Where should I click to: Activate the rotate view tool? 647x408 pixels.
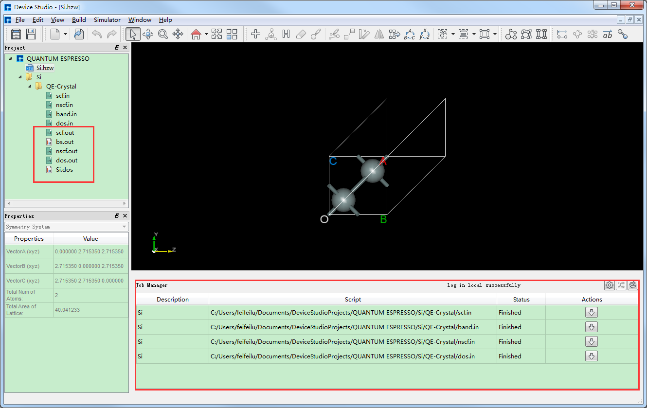click(148, 34)
